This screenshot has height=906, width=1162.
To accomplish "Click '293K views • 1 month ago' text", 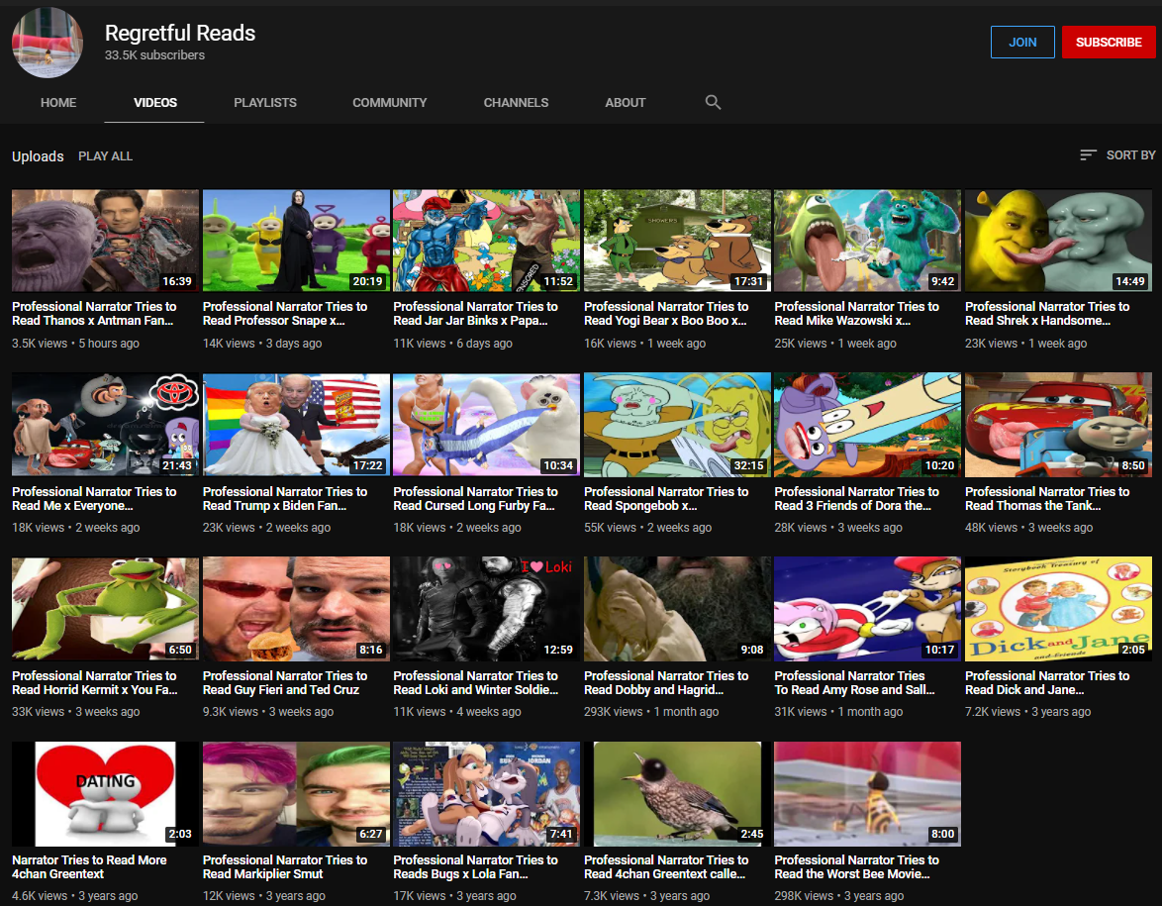I will [651, 712].
